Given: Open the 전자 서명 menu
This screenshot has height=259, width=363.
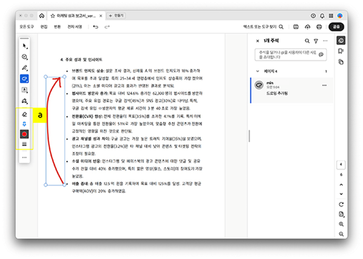Looking at the screenshot, I should [x=75, y=27].
